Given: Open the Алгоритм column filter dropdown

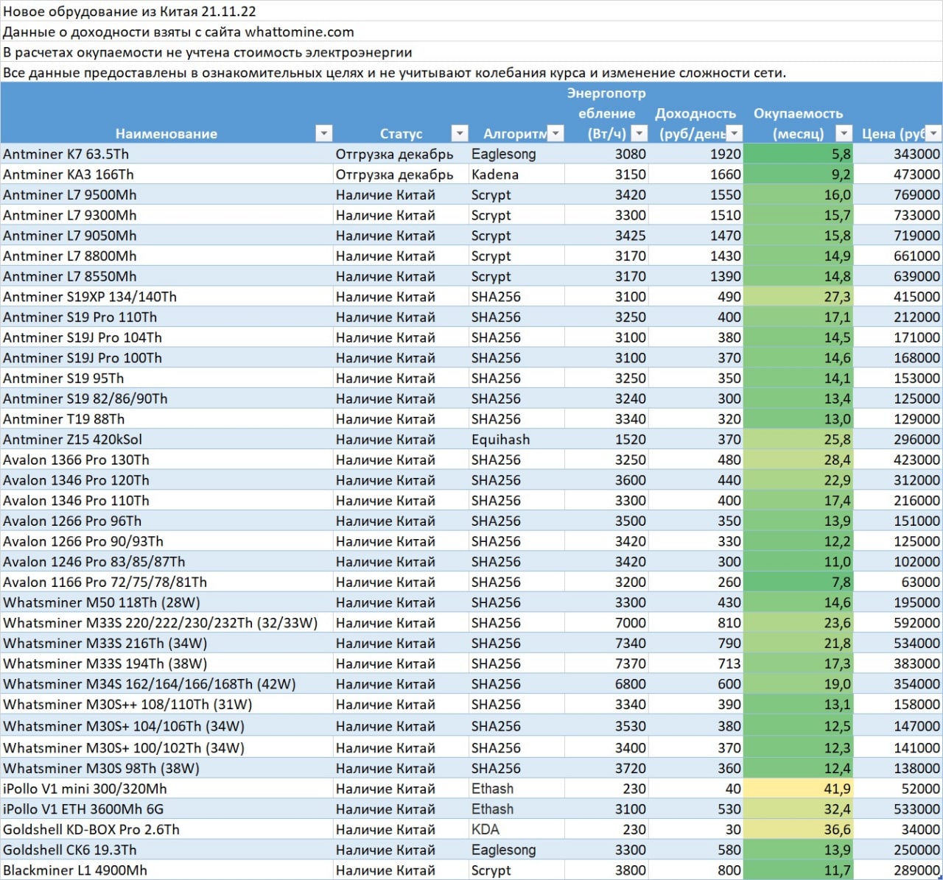Looking at the screenshot, I should pos(555,133).
